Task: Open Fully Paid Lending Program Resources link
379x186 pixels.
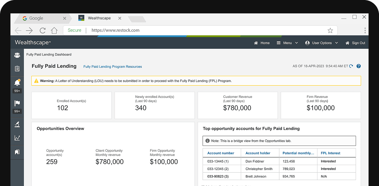Action: coord(113,67)
